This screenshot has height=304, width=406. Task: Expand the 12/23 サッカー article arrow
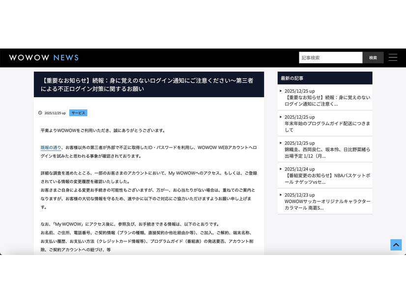281,194
